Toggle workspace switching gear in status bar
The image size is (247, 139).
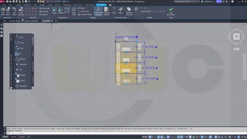[x=230, y=137]
